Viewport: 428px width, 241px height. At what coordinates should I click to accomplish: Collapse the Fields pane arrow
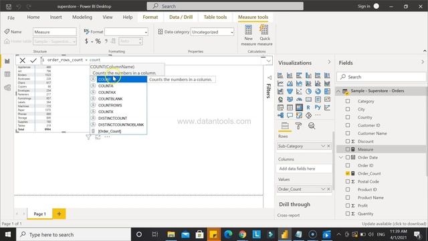point(423,62)
